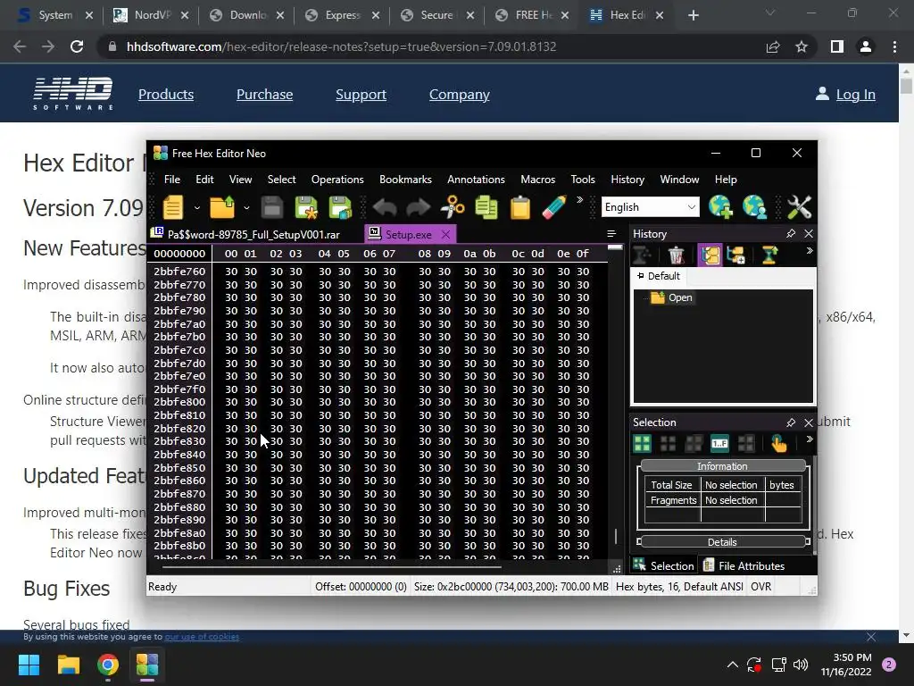The height and width of the screenshot is (686, 914).
Task: Click the New file icon in Hex Editor toolbar
Action: tap(172, 207)
